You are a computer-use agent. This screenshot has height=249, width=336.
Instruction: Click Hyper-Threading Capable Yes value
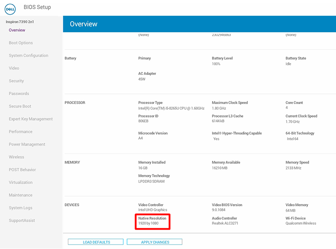pos(216,139)
